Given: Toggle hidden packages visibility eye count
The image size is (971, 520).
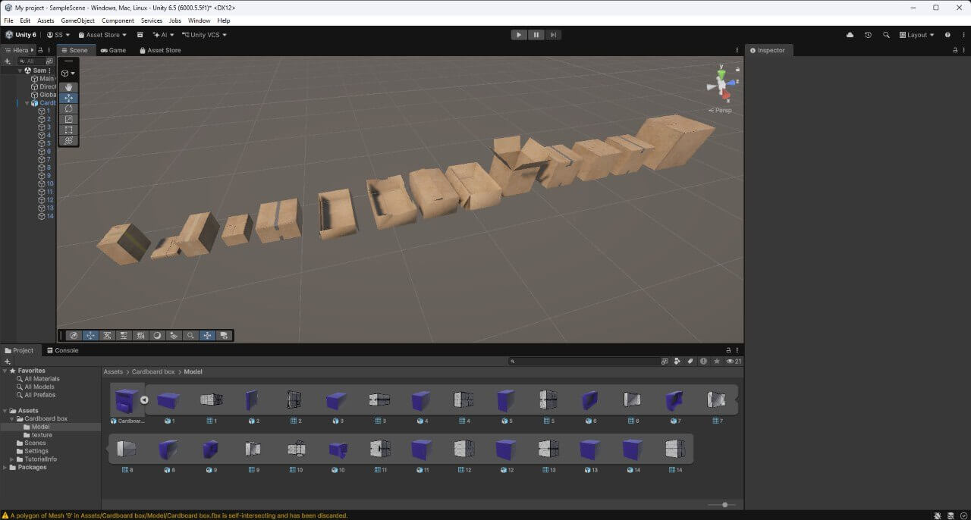Looking at the screenshot, I should [x=734, y=362].
